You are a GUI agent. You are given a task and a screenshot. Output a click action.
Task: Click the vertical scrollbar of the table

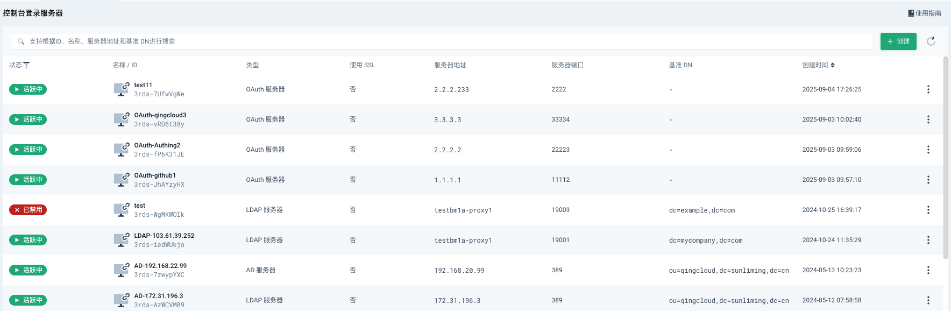(946, 157)
